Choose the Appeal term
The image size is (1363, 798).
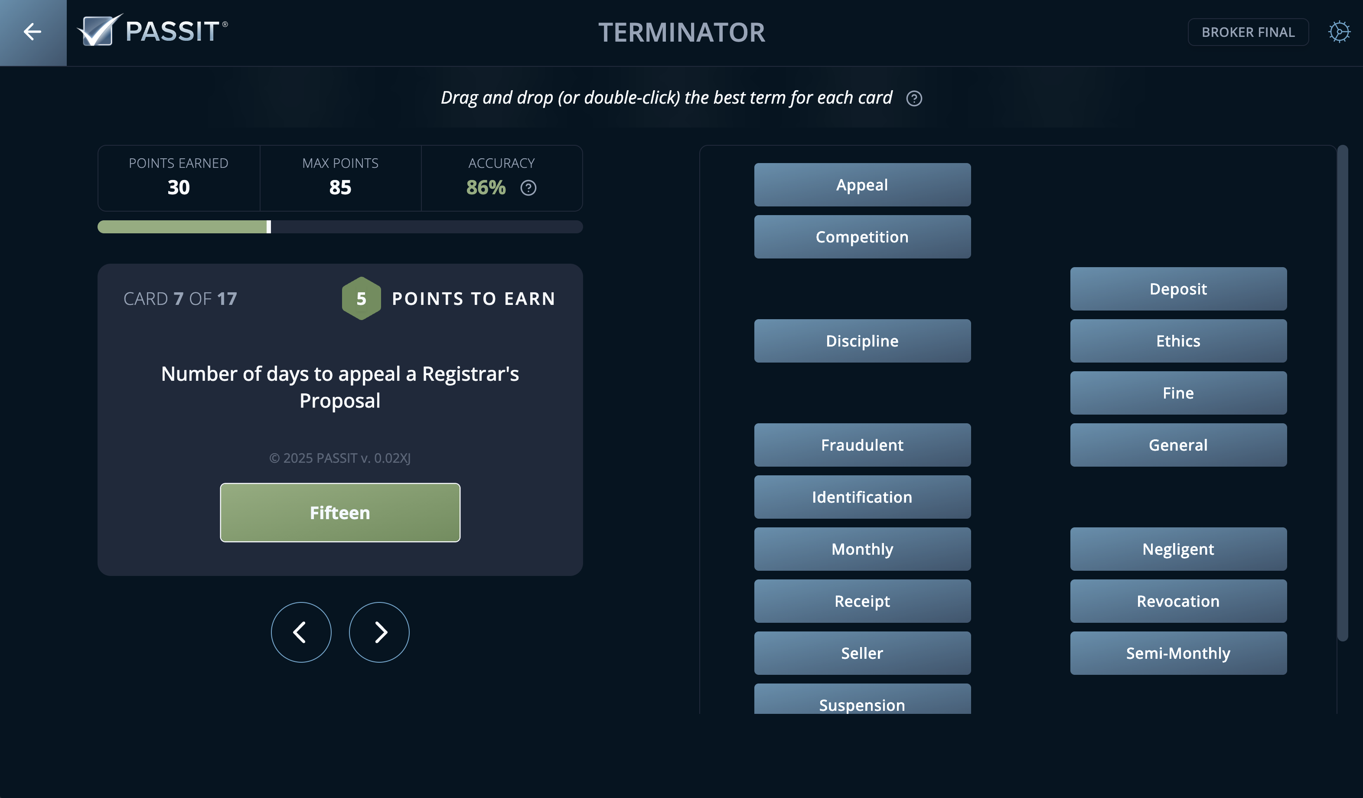click(x=863, y=184)
